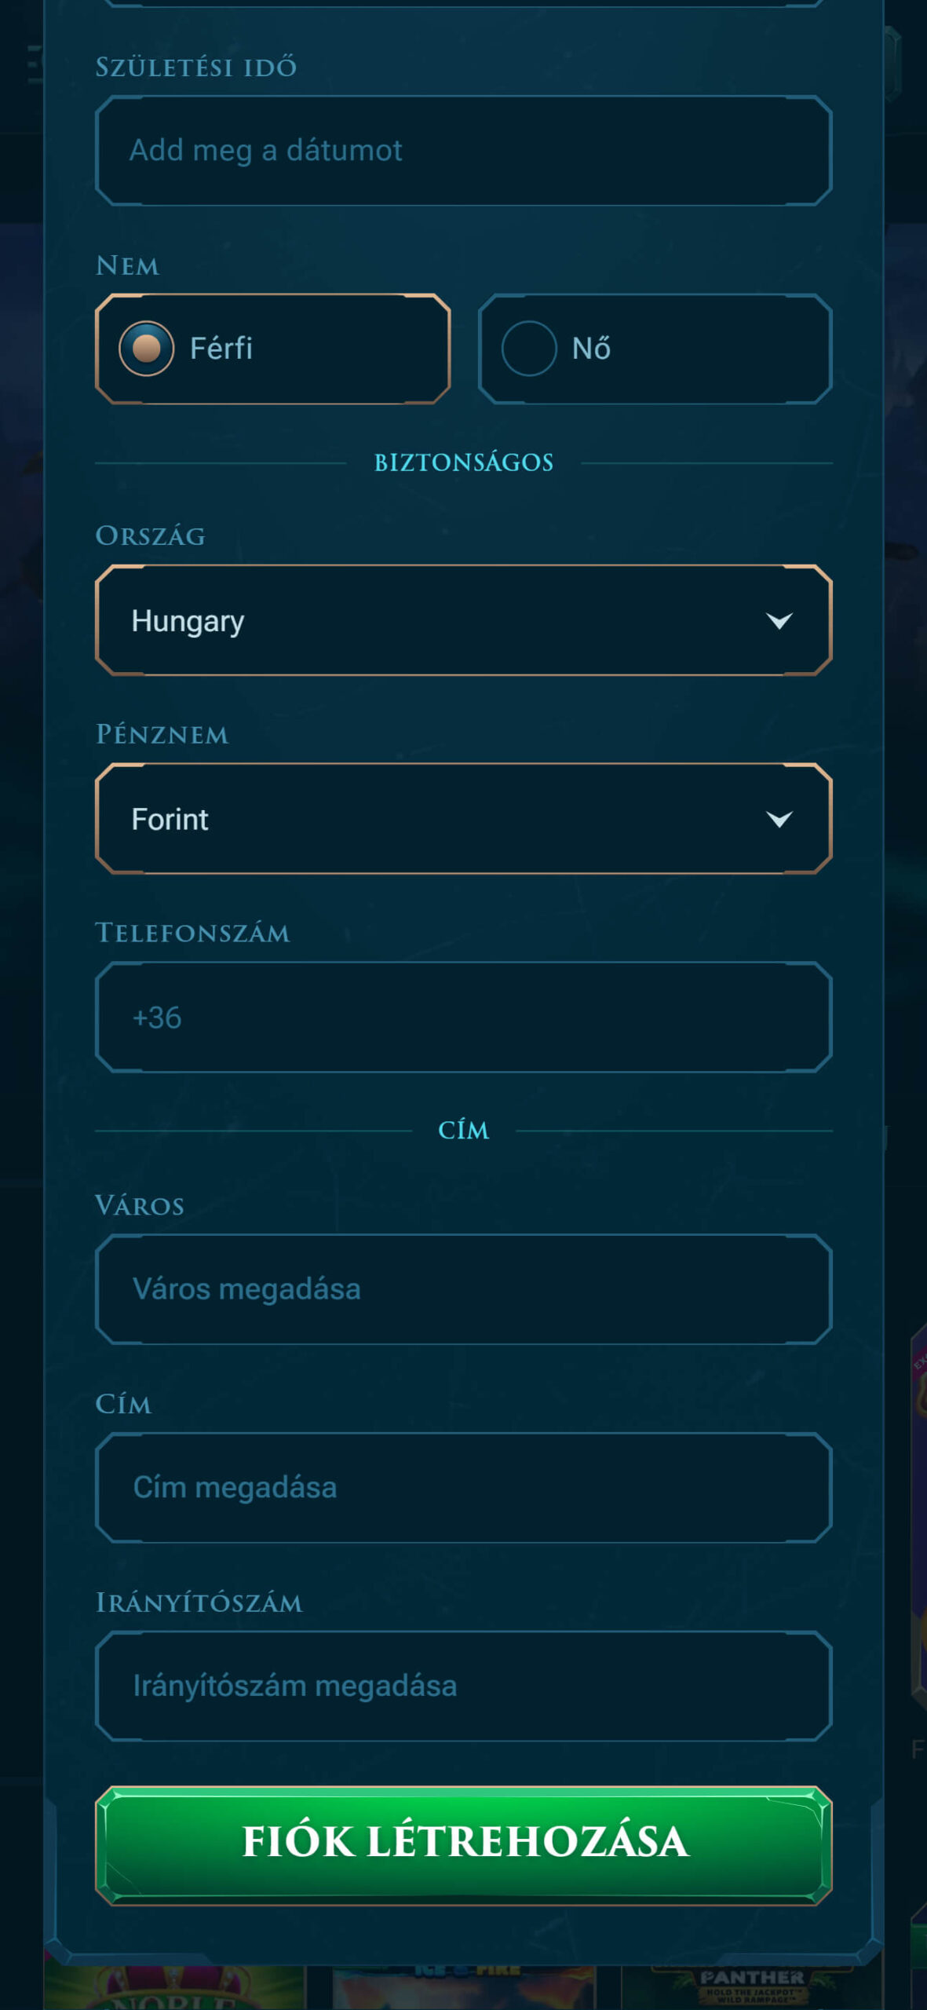Open the Panther game thumbnail
The image size is (927, 2010).
tap(752, 1988)
